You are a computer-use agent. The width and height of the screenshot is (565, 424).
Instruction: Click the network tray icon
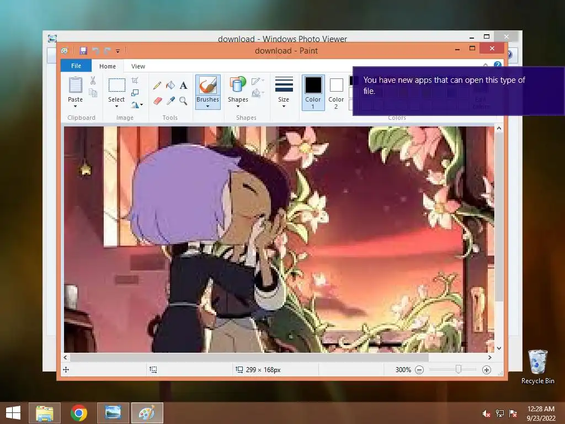pos(500,414)
